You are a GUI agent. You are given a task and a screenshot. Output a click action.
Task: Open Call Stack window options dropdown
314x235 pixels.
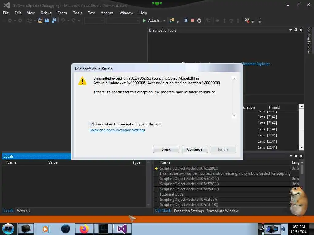click(291, 156)
